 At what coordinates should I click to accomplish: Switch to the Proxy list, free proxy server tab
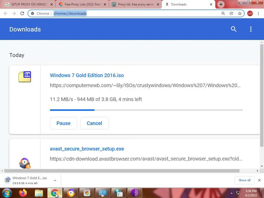click(136, 4)
